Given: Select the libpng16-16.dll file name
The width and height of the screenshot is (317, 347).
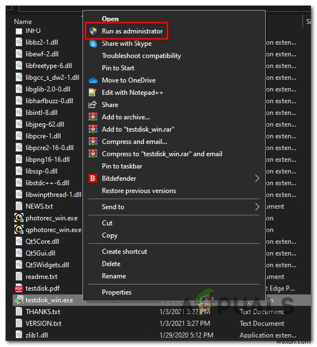Looking at the screenshot, I should 48,160.
